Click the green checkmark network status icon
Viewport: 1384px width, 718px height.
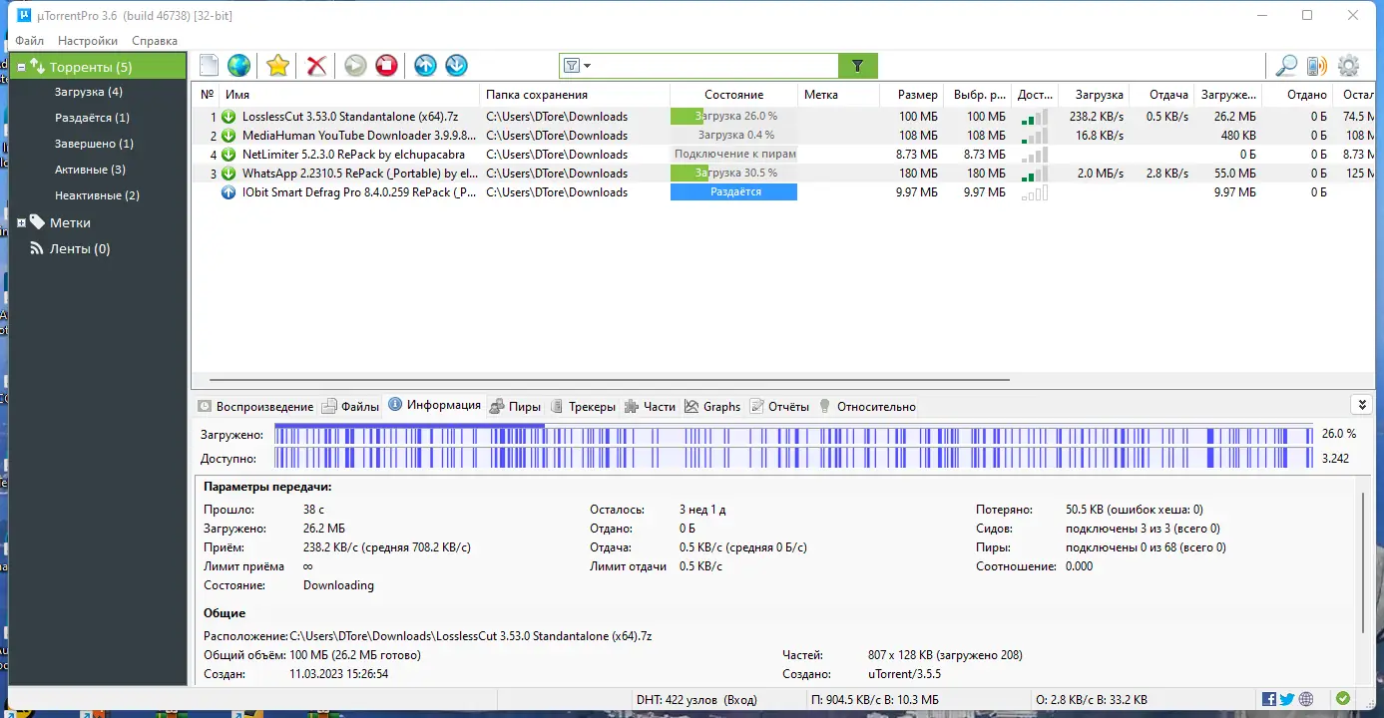point(1343,699)
